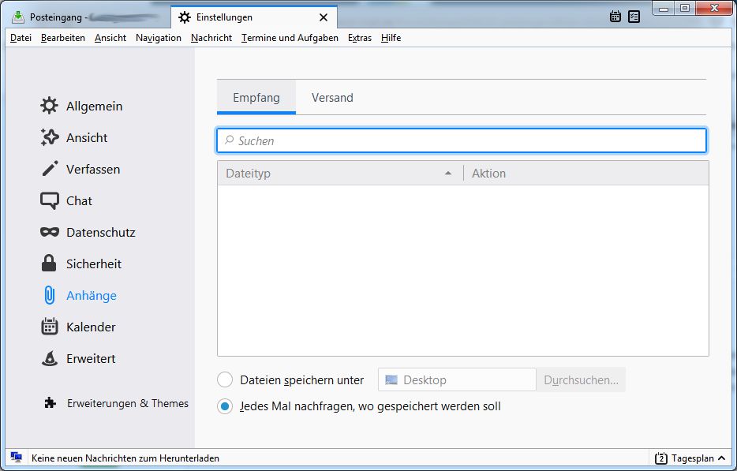
Task: Open Allgemein settings via gear icon
Action: (50, 106)
